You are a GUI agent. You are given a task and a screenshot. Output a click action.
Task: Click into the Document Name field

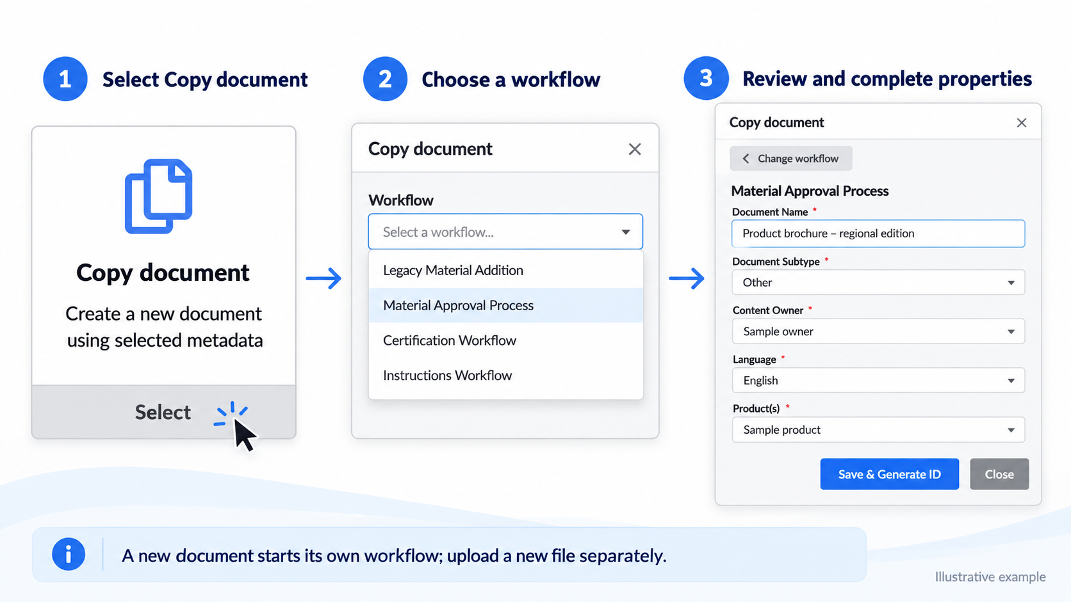878,234
